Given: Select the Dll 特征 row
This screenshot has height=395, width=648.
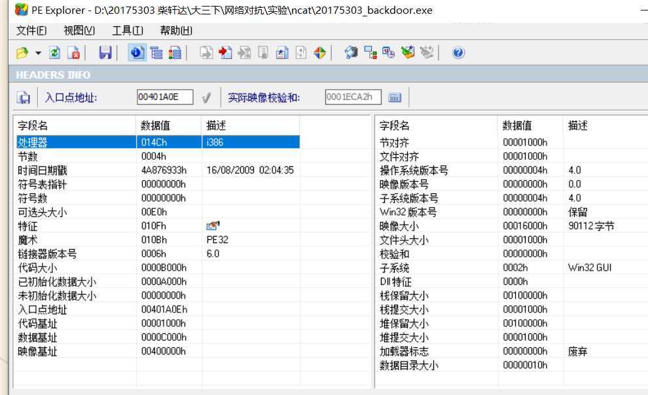Looking at the screenshot, I should point(513,282).
